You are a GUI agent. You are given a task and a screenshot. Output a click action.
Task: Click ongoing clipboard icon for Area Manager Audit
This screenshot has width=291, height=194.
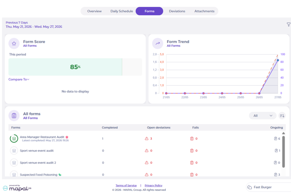tap(276, 138)
